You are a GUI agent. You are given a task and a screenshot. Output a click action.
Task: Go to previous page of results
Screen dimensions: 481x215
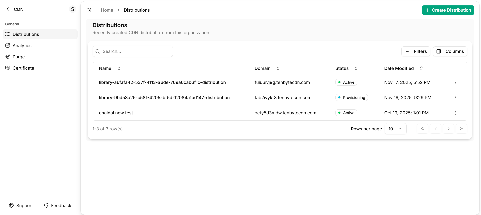point(436,129)
